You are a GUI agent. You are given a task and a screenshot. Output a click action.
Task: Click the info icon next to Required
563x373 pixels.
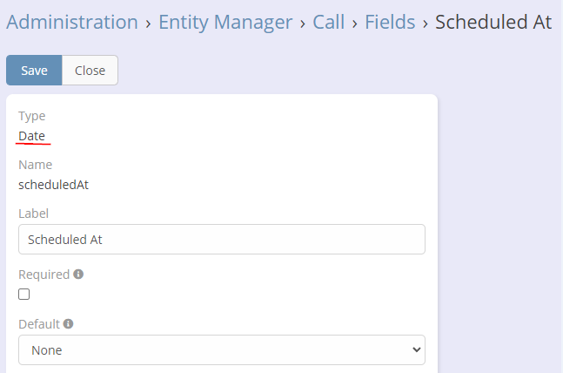click(78, 275)
